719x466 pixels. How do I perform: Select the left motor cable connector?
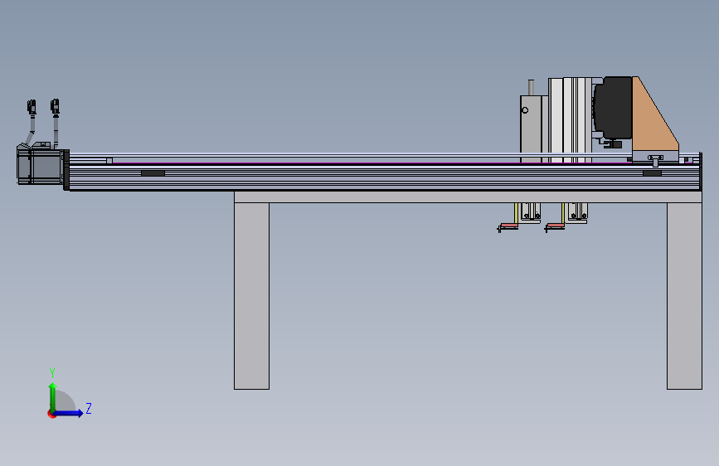click(x=32, y=107)
